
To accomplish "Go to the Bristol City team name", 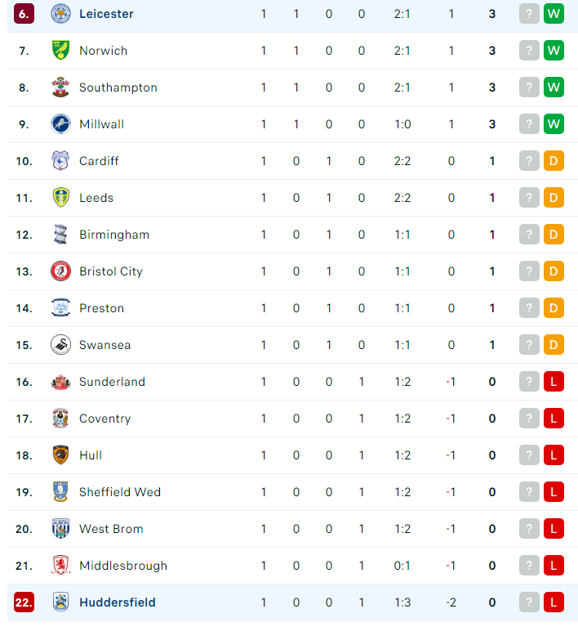I will click(x=111, y=271).
